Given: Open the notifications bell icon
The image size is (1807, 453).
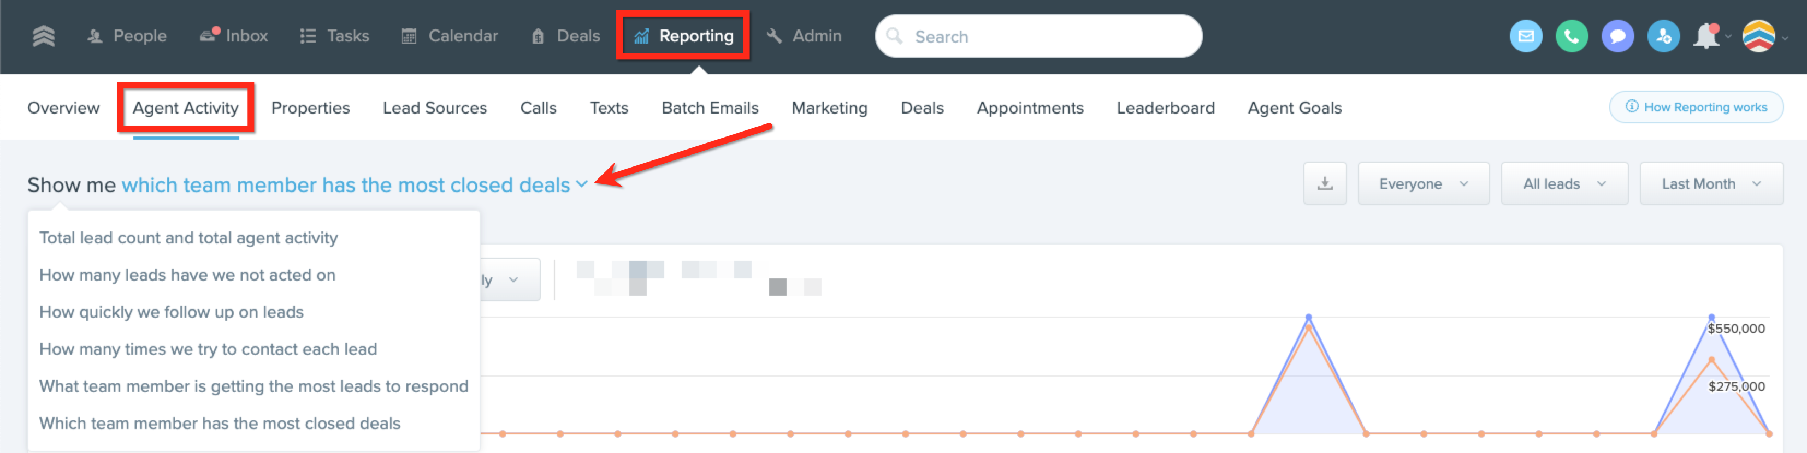Looking at the screenshot, I should coord(1706,37).
